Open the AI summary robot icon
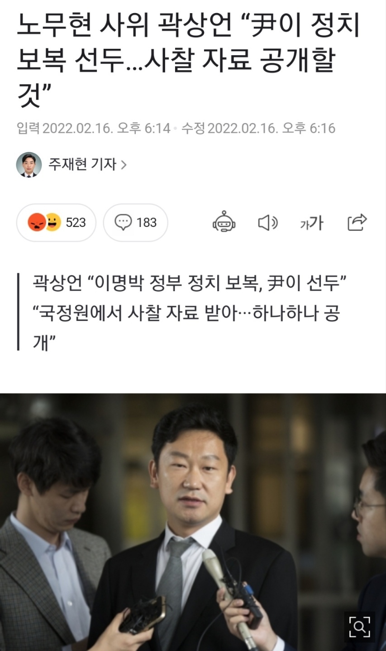This screenshot has height=651, width=386. [x=224, y=222]
